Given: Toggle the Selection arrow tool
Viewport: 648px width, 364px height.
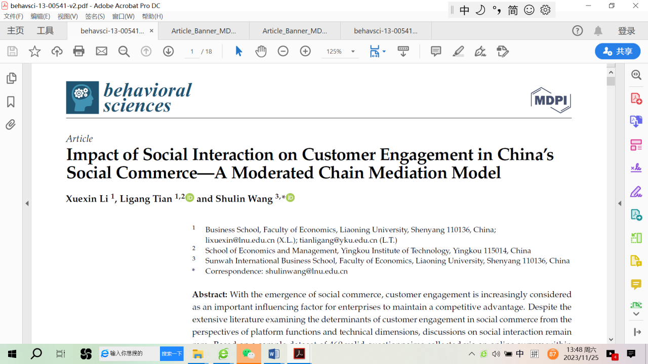Looking at the screenshot, I should 239,51.
